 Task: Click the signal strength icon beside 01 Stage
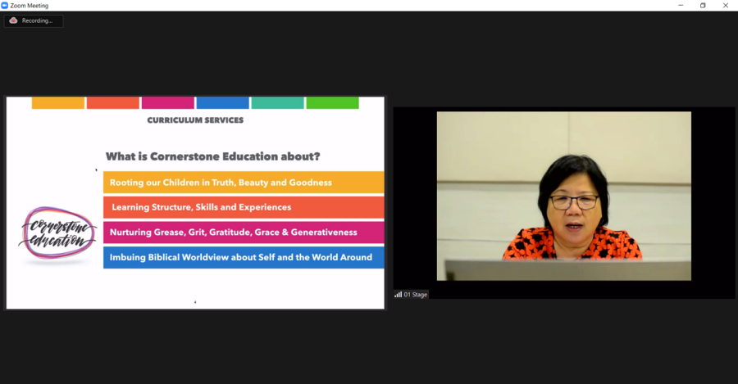tap(399, 295)
